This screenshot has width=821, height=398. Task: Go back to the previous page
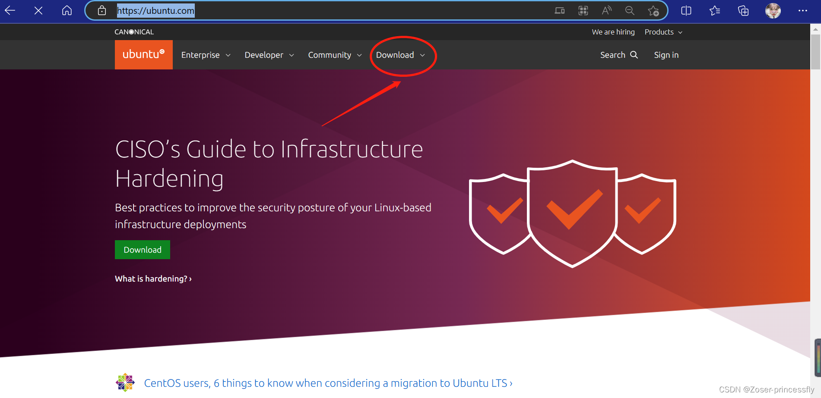coord(10,10)
